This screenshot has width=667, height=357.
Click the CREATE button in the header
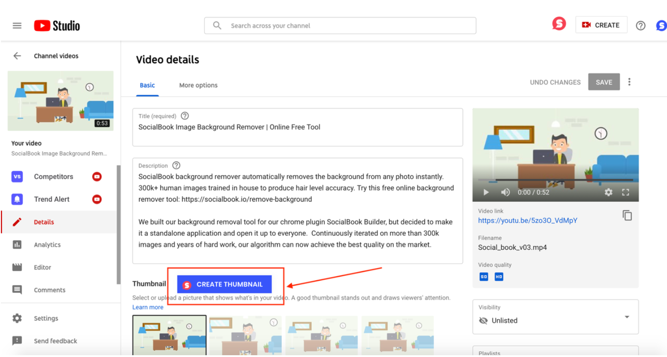coord(601,25)
